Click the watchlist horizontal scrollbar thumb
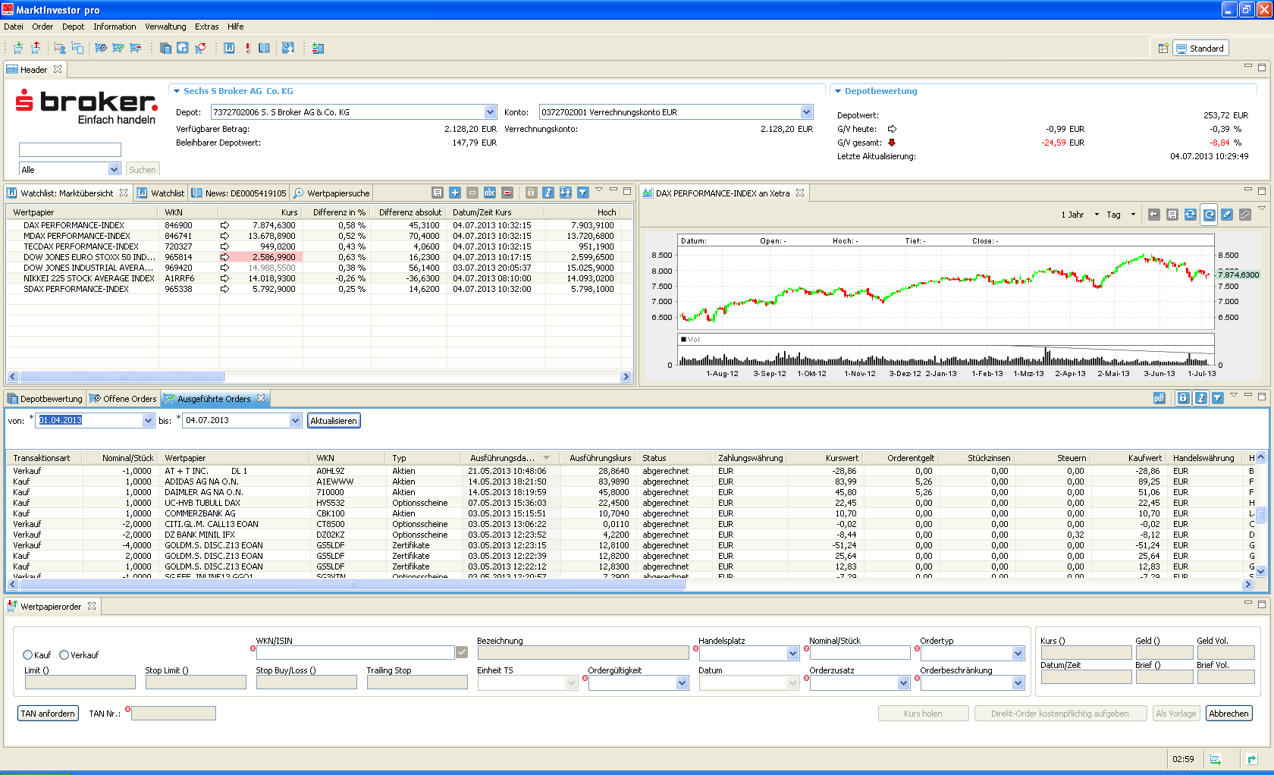The width and height of the screenshot is (1274, 775). [122, 377]
